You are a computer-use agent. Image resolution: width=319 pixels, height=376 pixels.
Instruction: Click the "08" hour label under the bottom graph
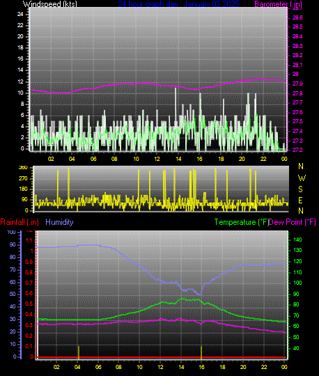click(118, 367)
